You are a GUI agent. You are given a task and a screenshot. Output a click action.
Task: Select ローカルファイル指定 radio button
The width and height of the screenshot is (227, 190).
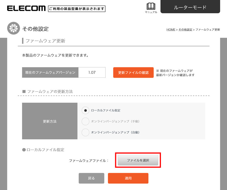[85, 111]
